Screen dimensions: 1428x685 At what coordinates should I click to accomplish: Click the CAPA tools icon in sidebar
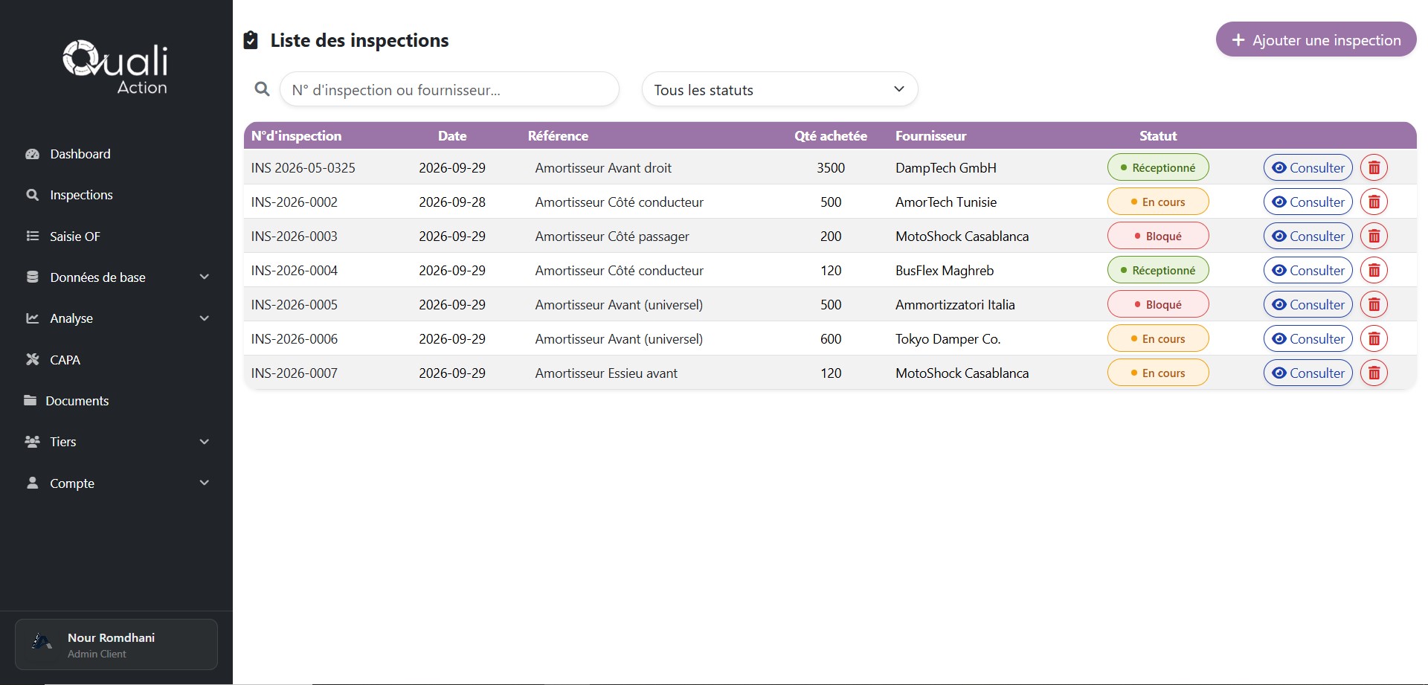coord(32,359)
